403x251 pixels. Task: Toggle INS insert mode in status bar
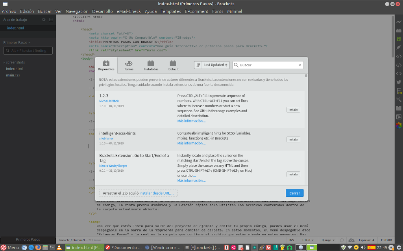pyautogui.click(x=292, y=240)
